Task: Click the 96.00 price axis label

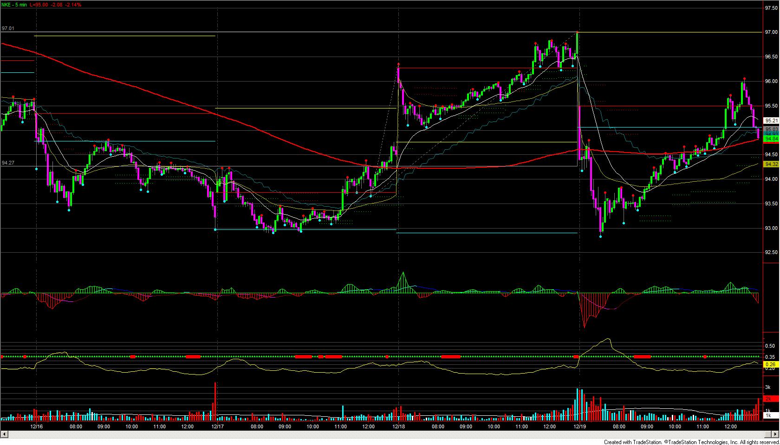Action: [x=771, y=81]
